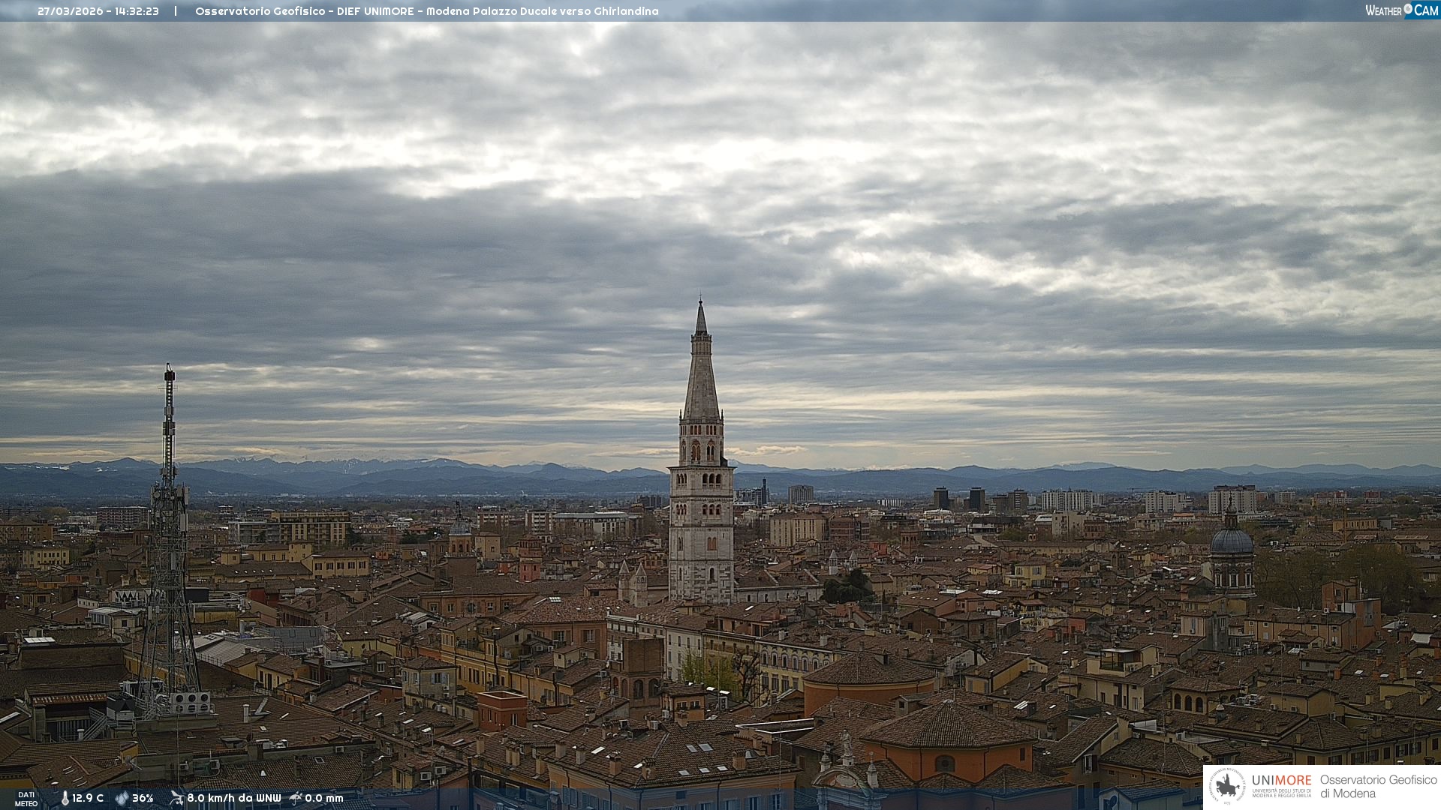Click the 14:32:23 timestamp
The width and height of the screenshot is (1441, 810).
137,11
